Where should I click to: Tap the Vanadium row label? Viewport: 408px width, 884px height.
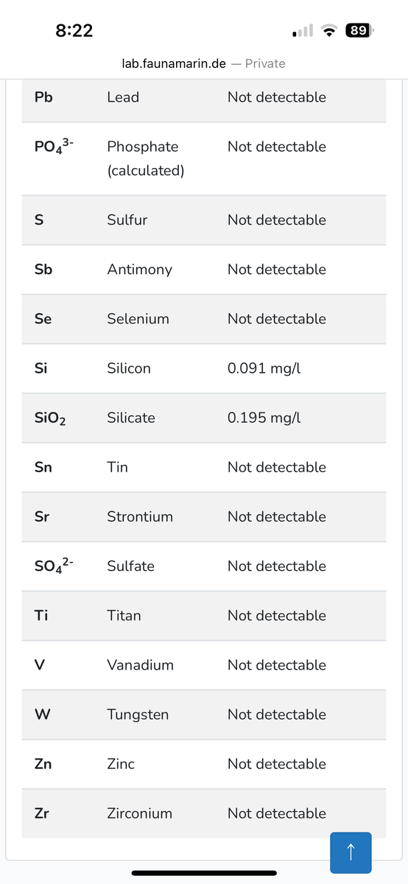pos(140,664)
